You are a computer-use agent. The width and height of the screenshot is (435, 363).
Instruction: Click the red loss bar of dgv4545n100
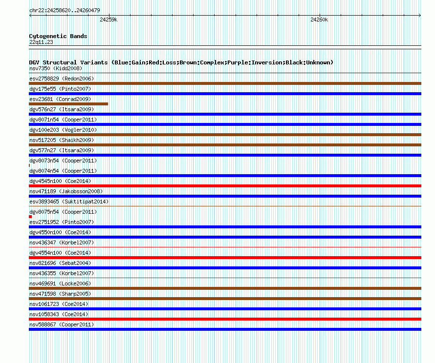coord(225,186)
